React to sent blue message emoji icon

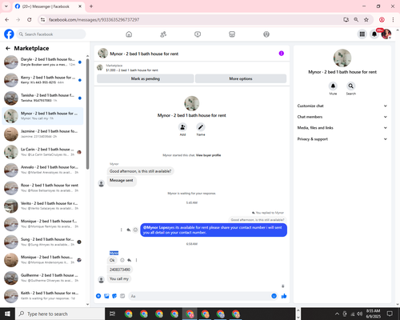coord(135,230)
